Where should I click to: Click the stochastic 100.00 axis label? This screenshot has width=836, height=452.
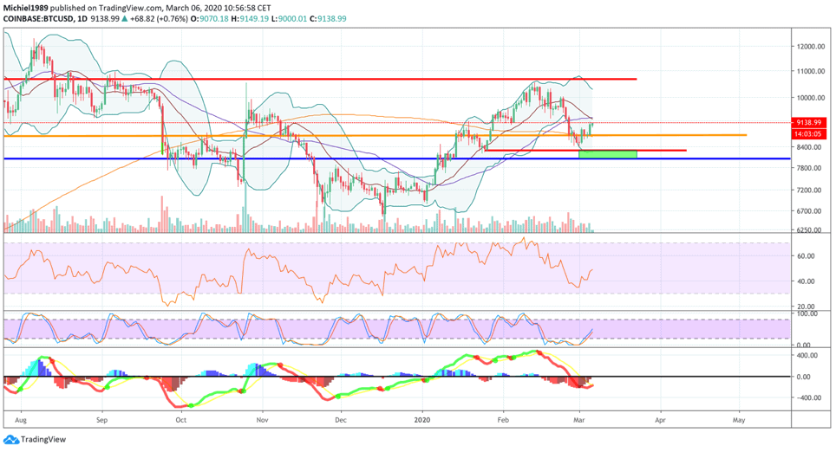807,313
